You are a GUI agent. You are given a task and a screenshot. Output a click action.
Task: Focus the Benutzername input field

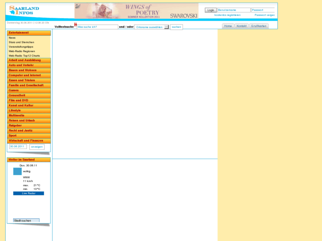point(233,10)
